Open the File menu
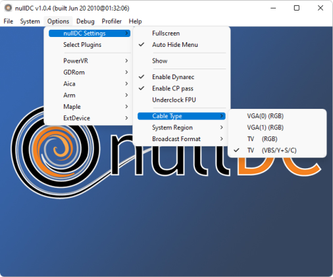Viewport: 333px width, 277px height. (x=9, y=21)
